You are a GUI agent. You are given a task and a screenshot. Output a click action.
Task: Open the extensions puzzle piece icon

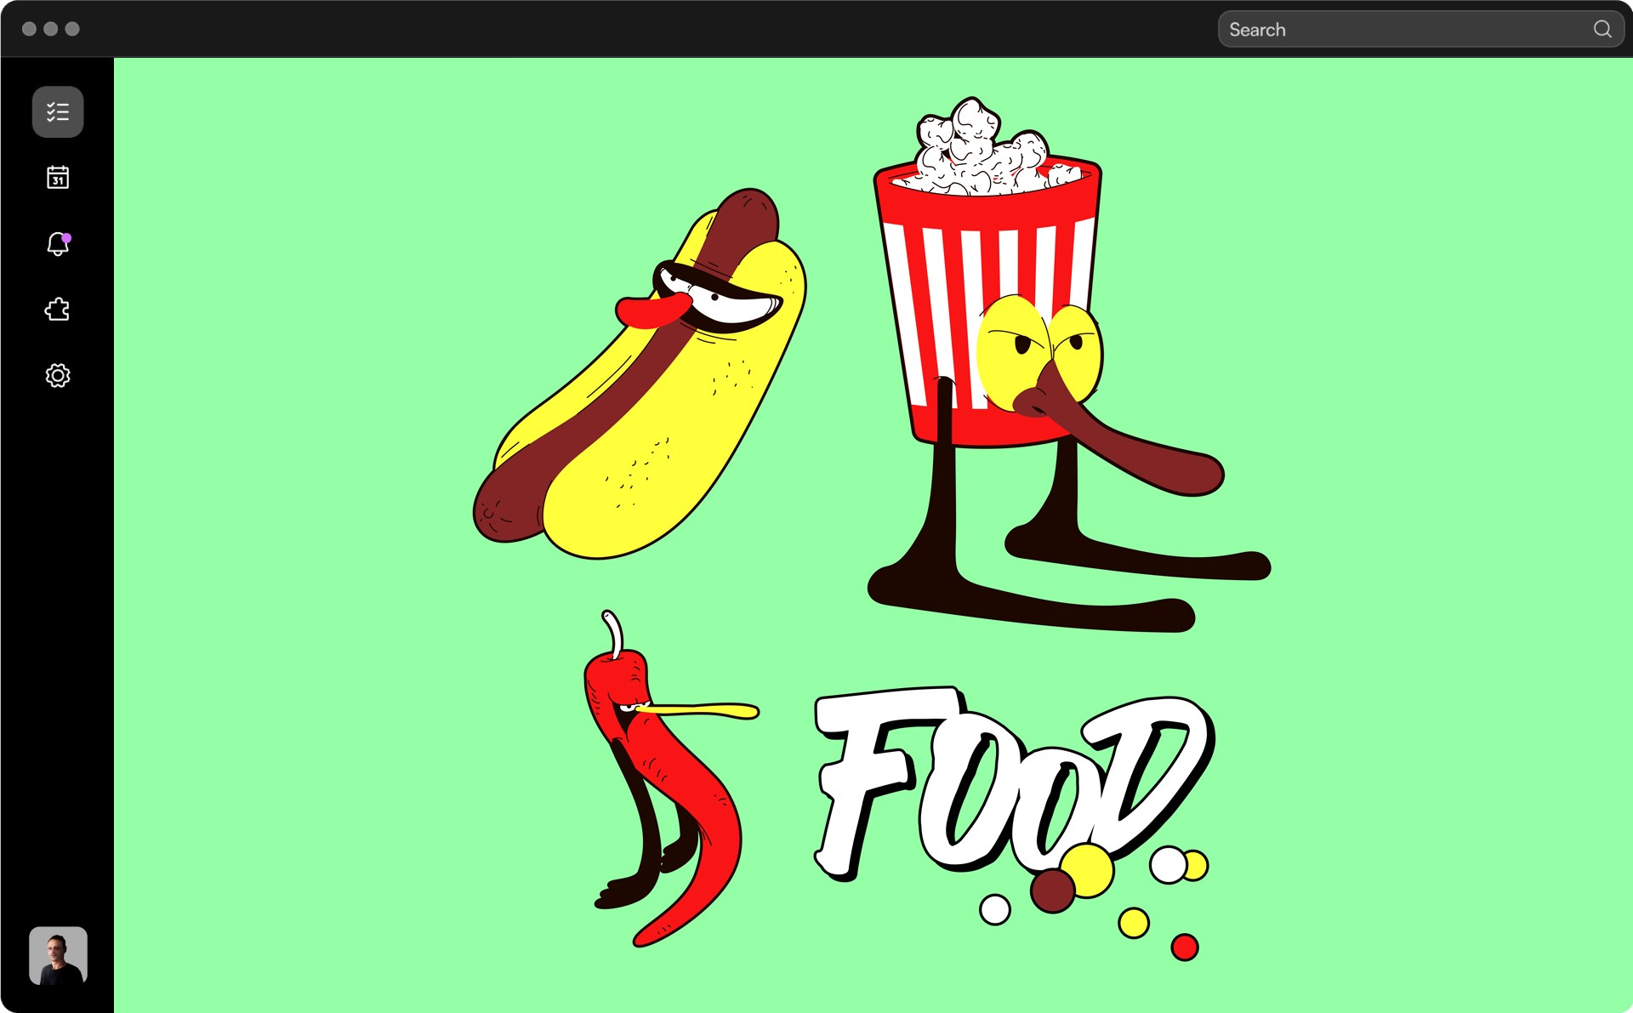point(58,310)
